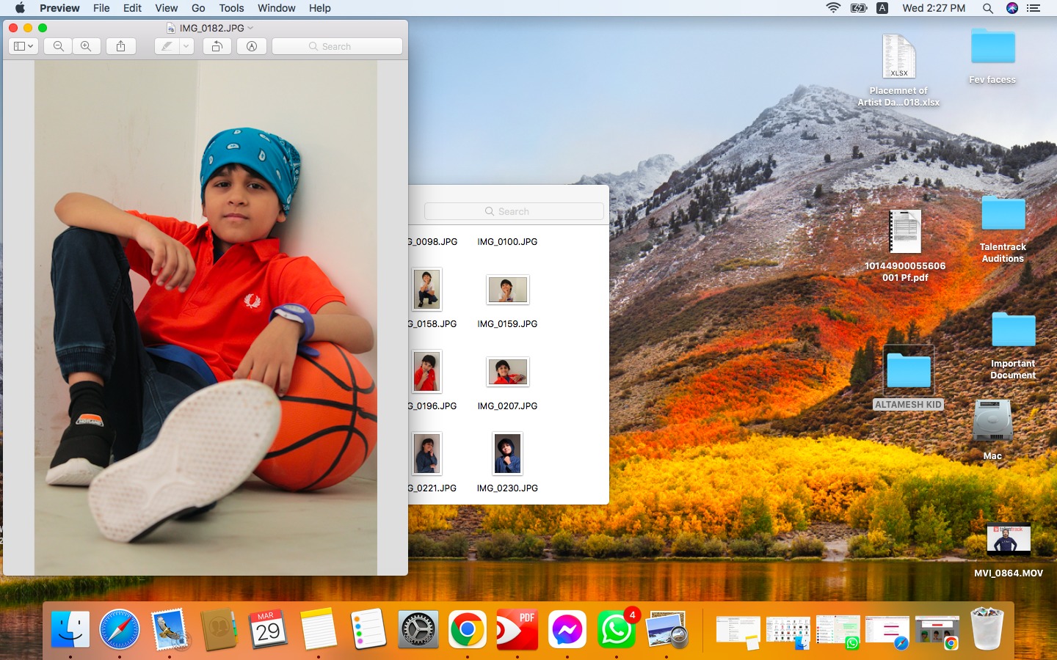Rotate the image left

217,46
